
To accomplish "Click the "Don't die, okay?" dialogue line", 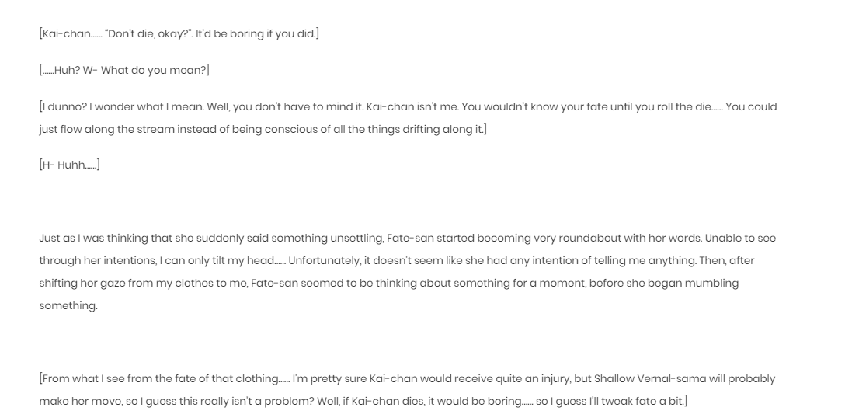I will (x=179, y=34).
